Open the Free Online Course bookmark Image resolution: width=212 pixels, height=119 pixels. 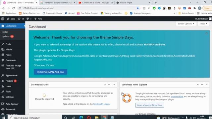[87, 13]
